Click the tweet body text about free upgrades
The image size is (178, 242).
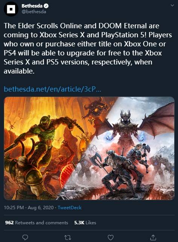click(x=88, y=49)
